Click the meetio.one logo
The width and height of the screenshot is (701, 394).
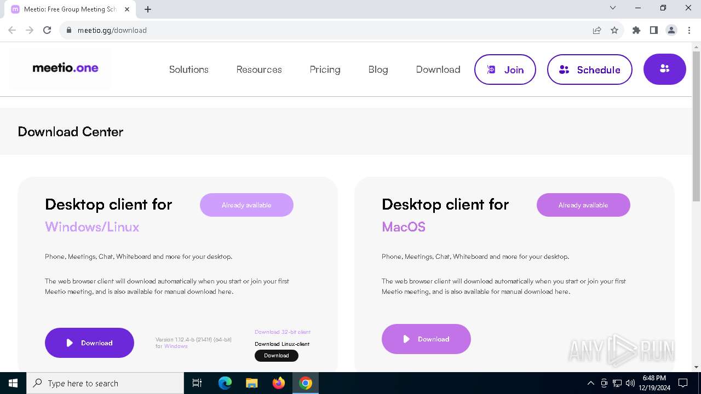click(66, 68)
